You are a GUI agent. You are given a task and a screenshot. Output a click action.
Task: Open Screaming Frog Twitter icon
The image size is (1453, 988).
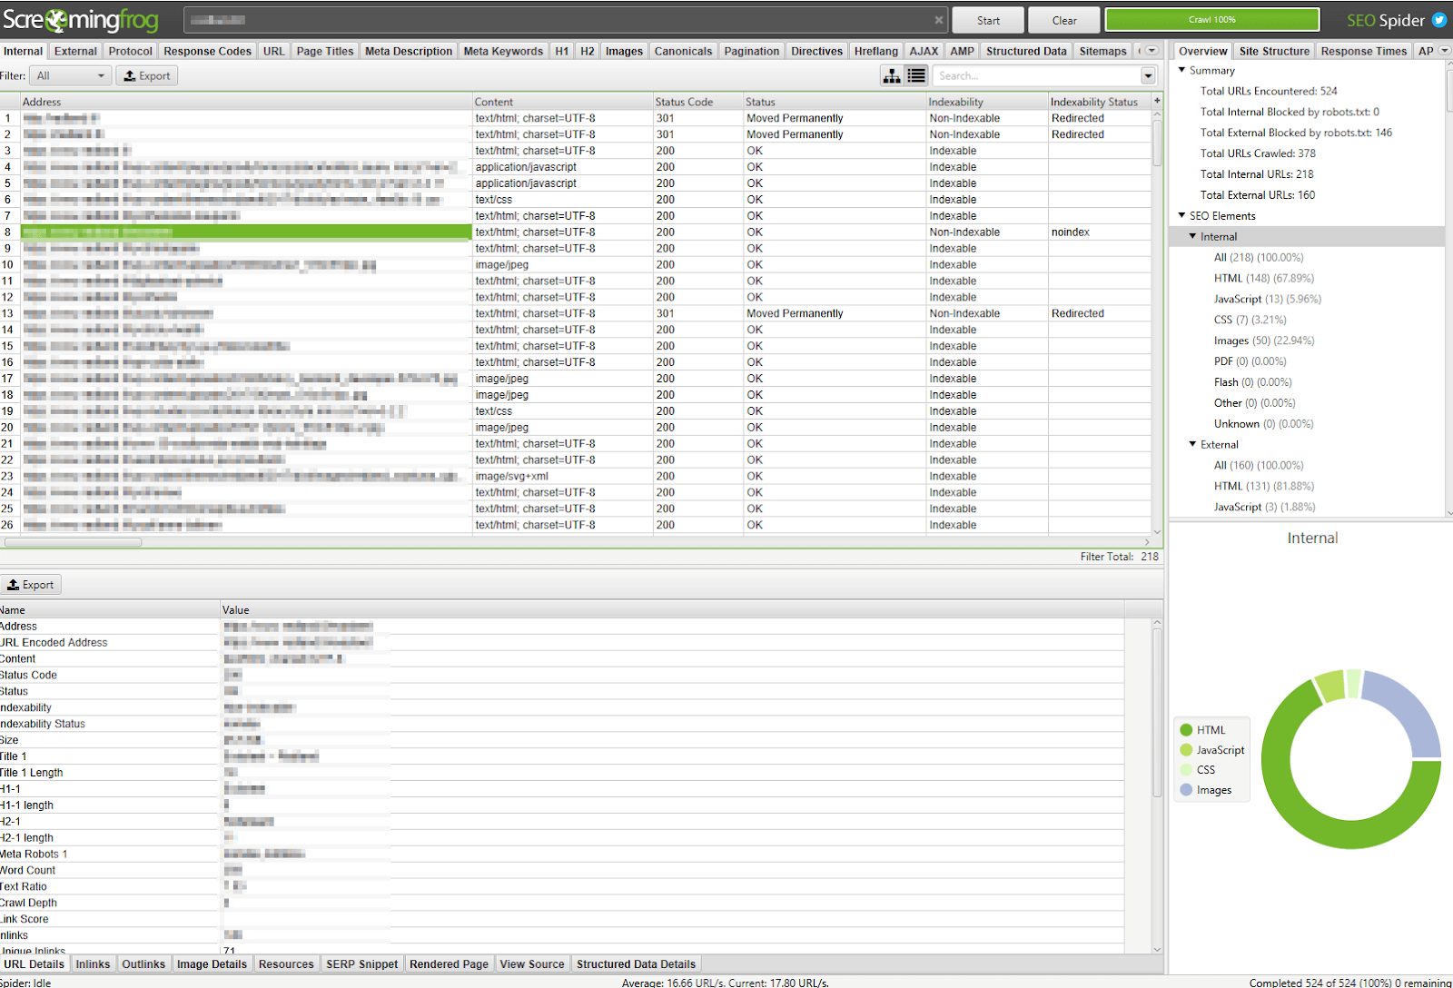click(x=1439, y=20)
